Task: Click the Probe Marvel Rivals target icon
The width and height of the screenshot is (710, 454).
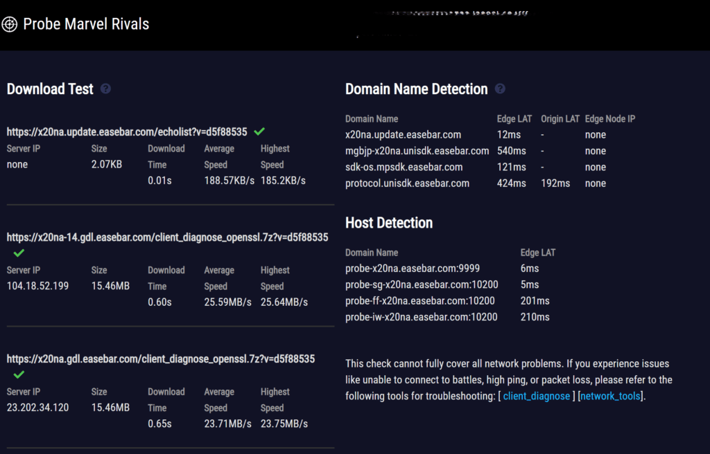Action: click(10, 24)
